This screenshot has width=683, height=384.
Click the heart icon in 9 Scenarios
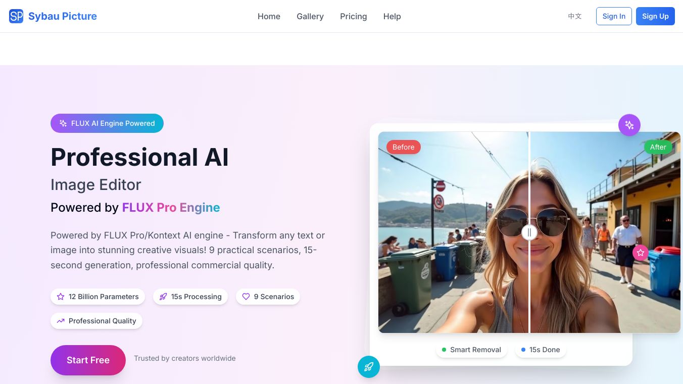pos(246,297)
